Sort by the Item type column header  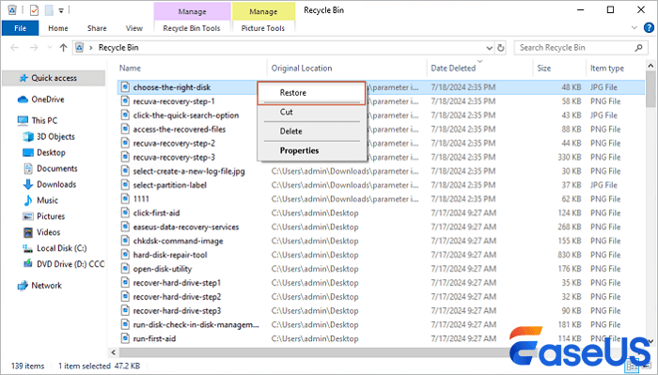tap(607, 68)
